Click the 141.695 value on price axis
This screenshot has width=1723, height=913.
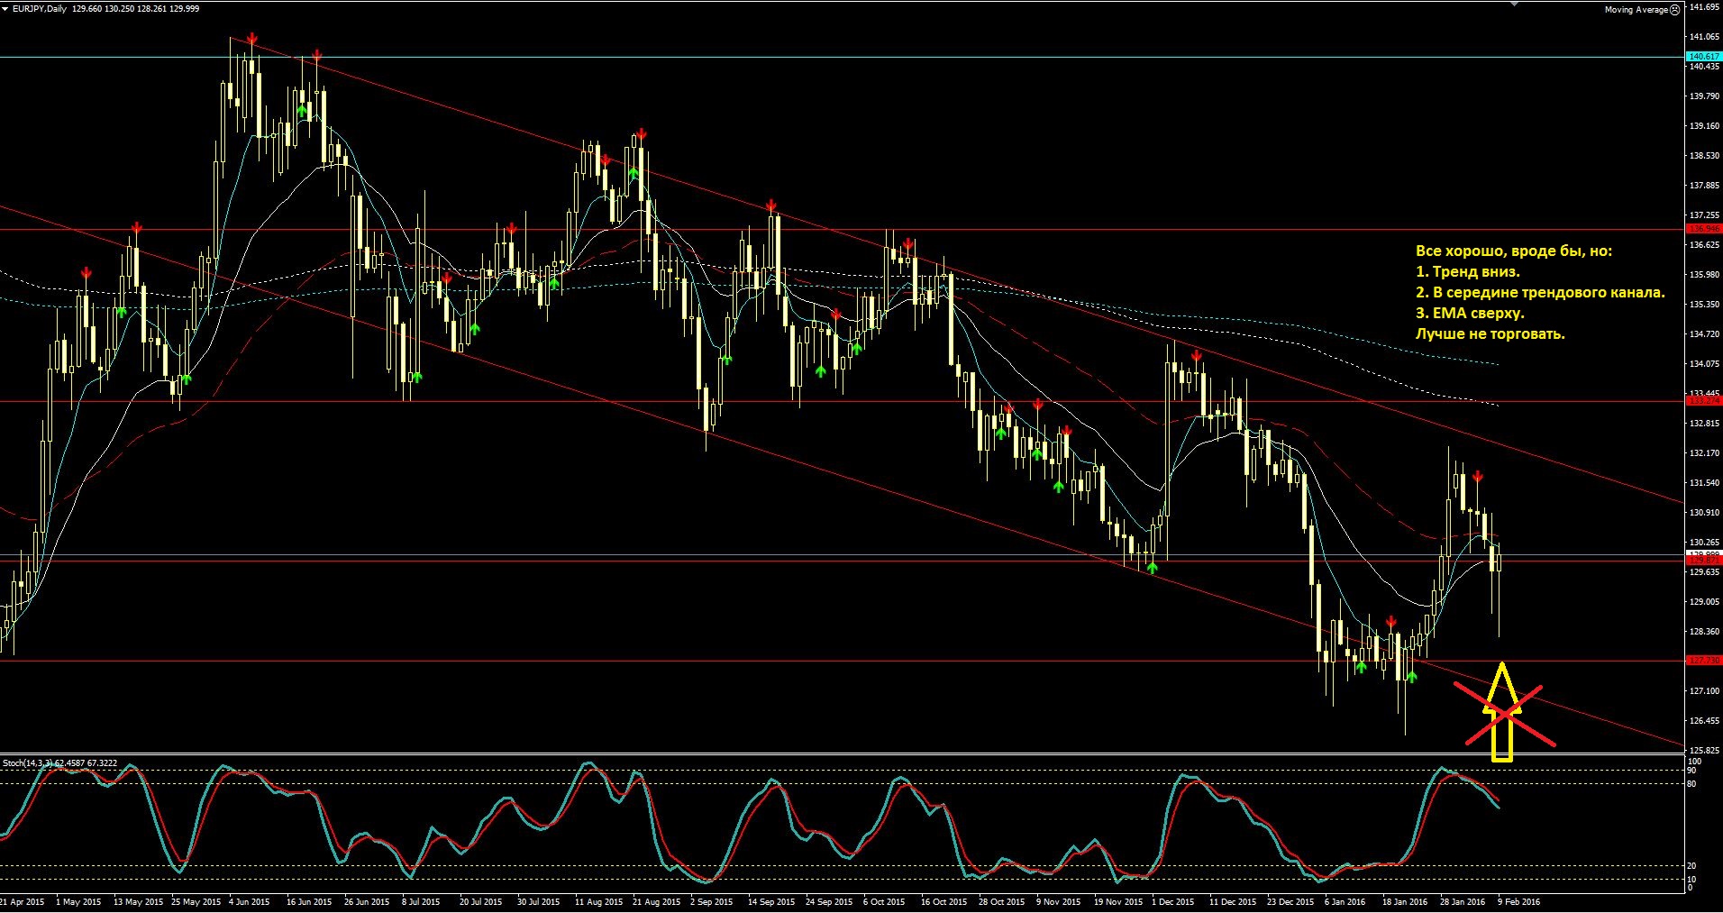(x=1705, y=7)
